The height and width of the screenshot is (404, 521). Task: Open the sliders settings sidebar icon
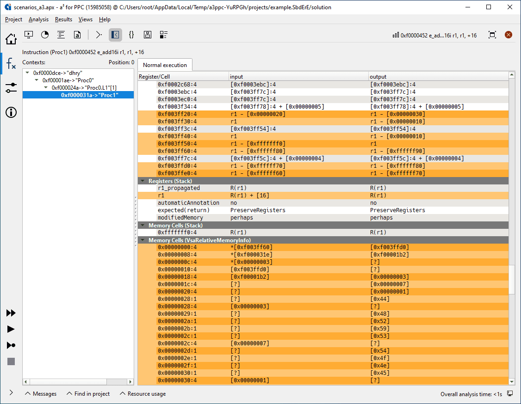(11, 88)
